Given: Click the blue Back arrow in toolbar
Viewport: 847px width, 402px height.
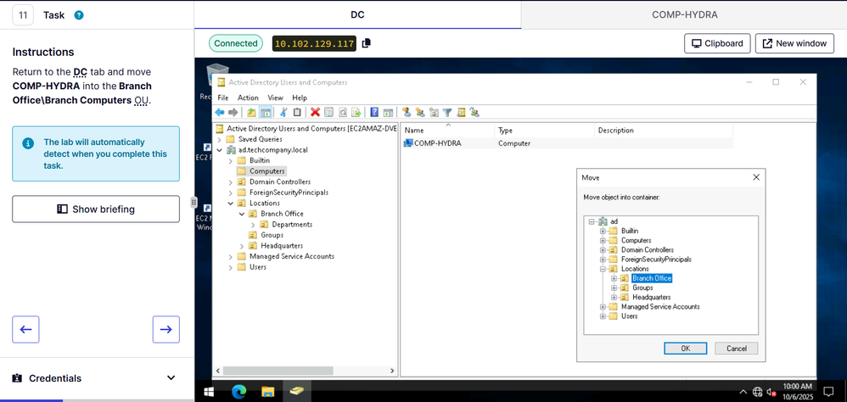Looking at the screenshot, I should click(x=220, y=112).
